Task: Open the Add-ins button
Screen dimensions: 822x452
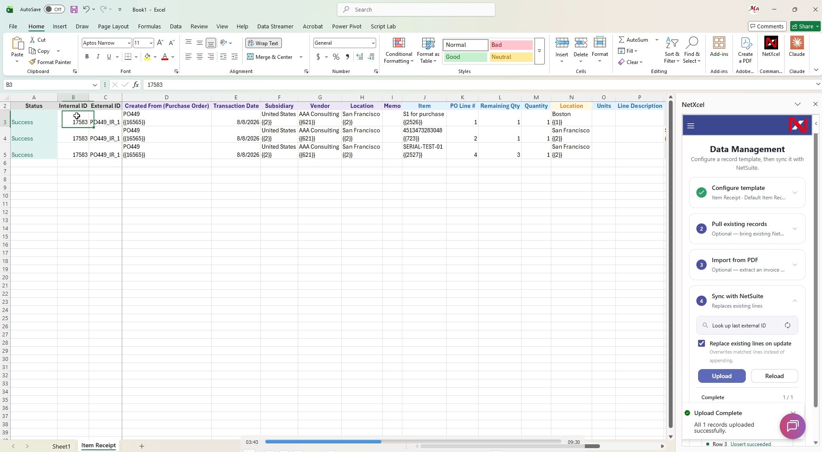Action: coord(719,47)
